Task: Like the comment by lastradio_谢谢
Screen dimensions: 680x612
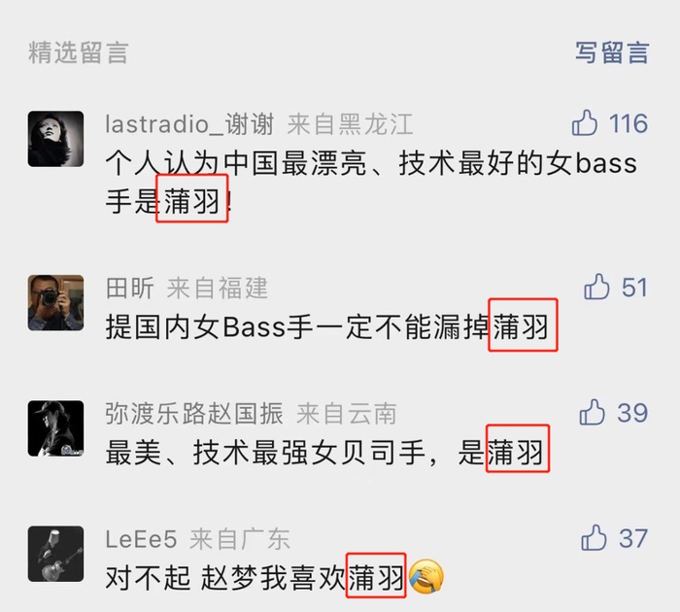Action: coord(585,122)
